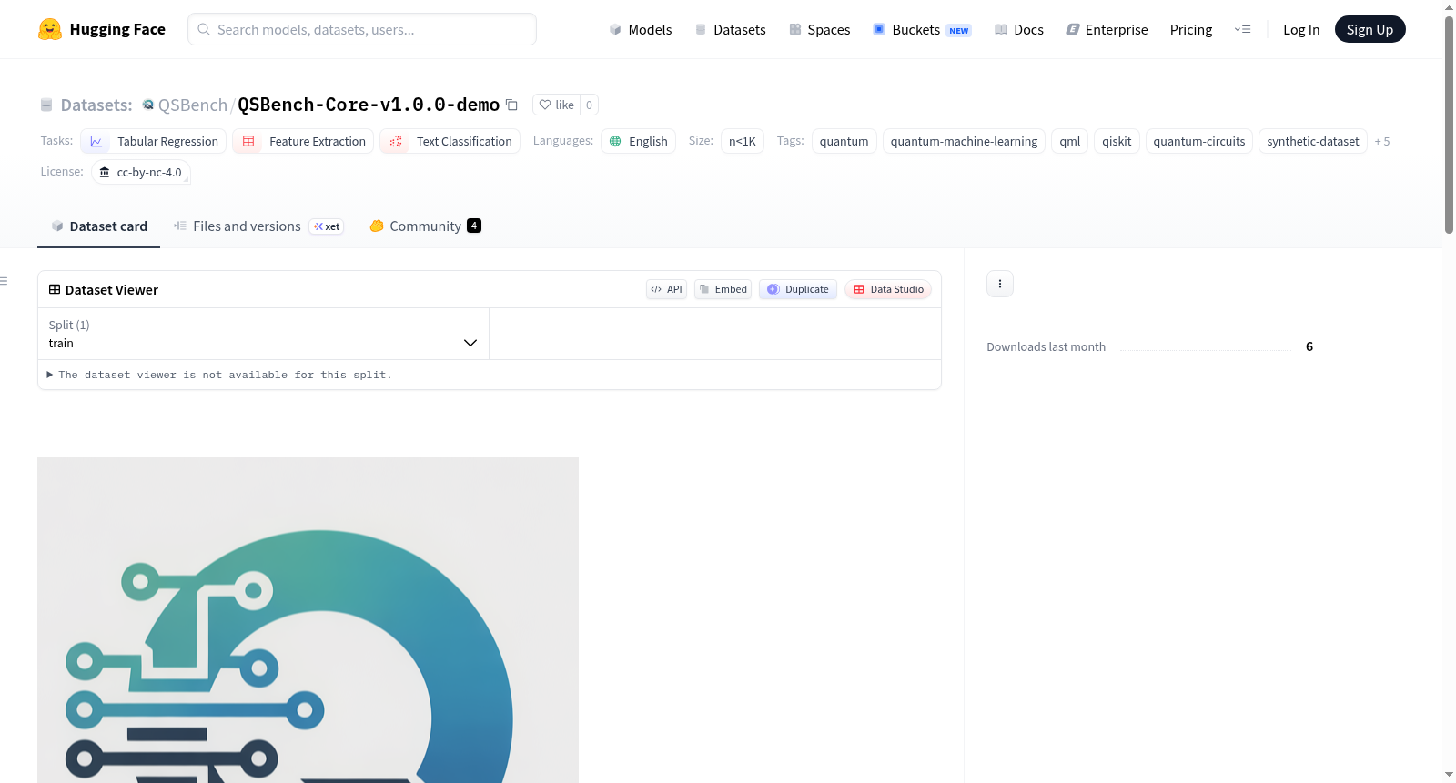This screenshot has width=1456, height=783.
Task: Click the QSBench logo image
Action: [x=308, y=620]
